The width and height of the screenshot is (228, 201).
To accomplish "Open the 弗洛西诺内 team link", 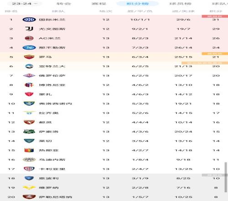I will 56,104.
